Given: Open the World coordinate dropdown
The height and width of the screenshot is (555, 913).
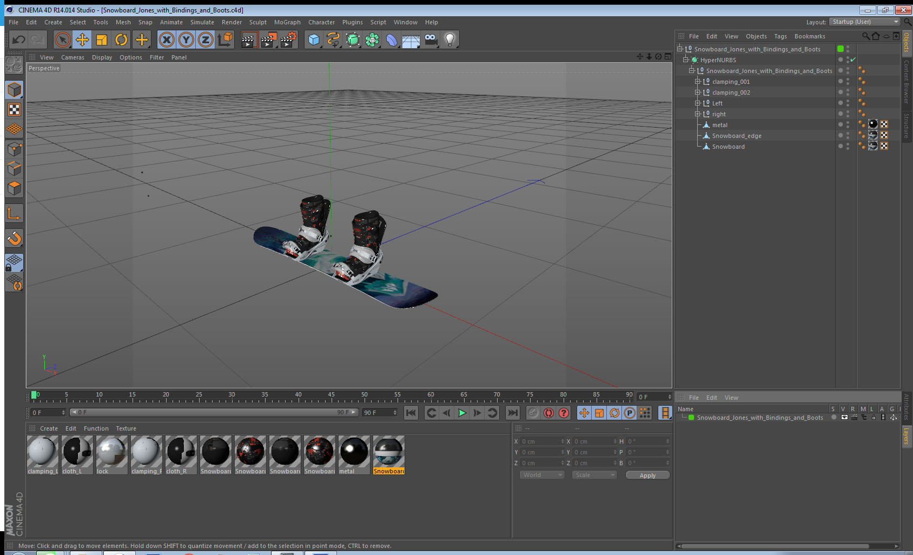Looking at the screenshot, I should (542, 475).
